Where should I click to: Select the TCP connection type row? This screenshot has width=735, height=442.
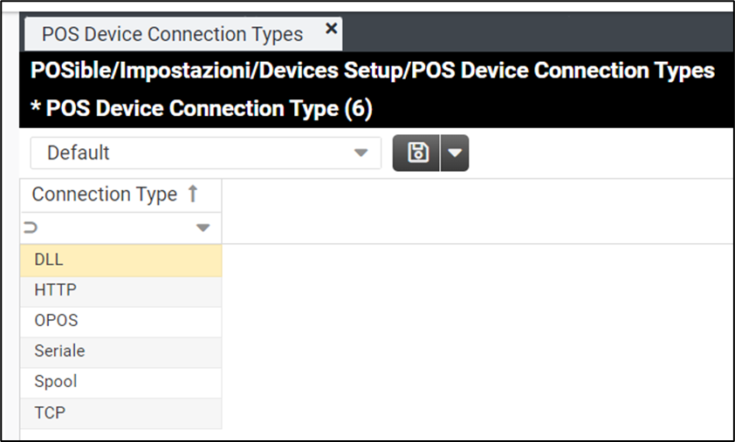point(120,413)
